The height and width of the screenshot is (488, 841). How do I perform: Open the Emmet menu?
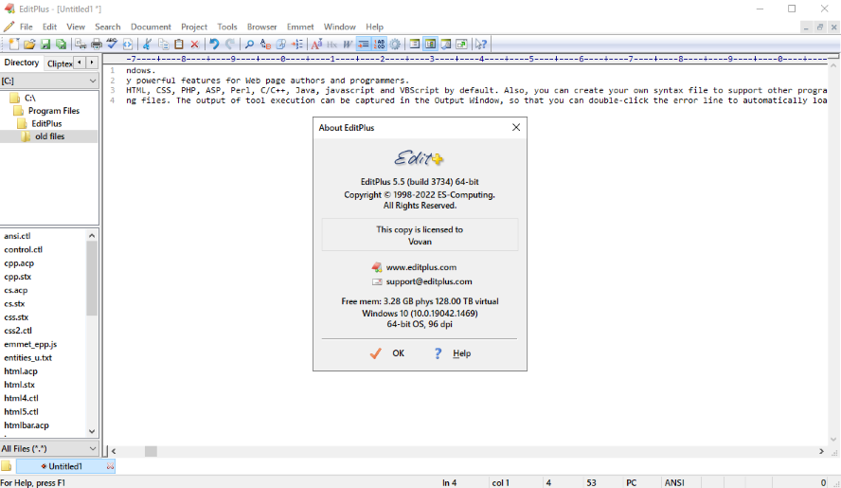pyautogui.click(x=300, y=27)
